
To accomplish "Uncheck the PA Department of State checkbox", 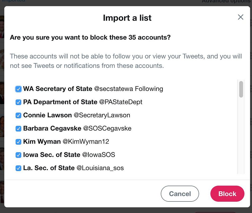I will [18, 102].
